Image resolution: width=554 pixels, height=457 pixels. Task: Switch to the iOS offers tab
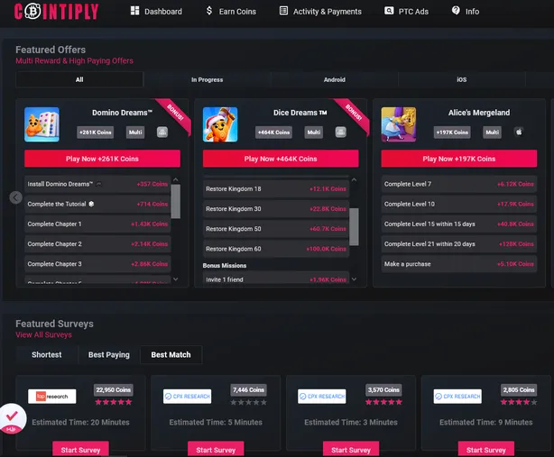point(461,79)
